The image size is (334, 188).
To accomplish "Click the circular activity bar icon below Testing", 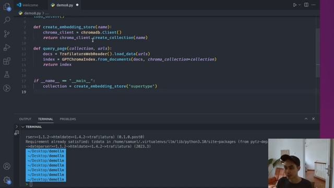I will tap(7, 88).
